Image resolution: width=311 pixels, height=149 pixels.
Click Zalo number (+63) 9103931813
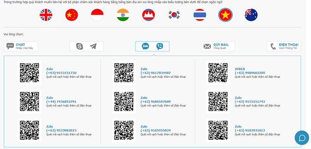pyautogui.click(x=250, y=130)
